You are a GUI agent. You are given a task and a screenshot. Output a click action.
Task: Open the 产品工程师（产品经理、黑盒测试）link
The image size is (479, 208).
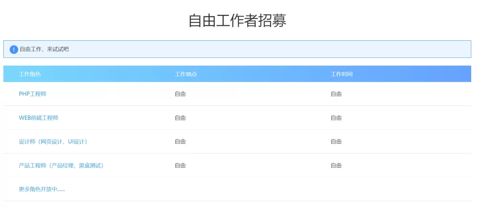pyautogui.click(x=61, y=166)
